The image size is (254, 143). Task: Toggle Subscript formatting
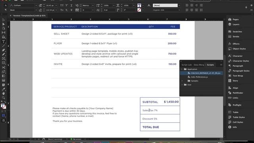[67, 10]
